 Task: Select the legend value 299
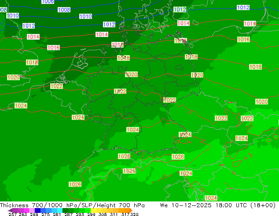pos(91,214)
